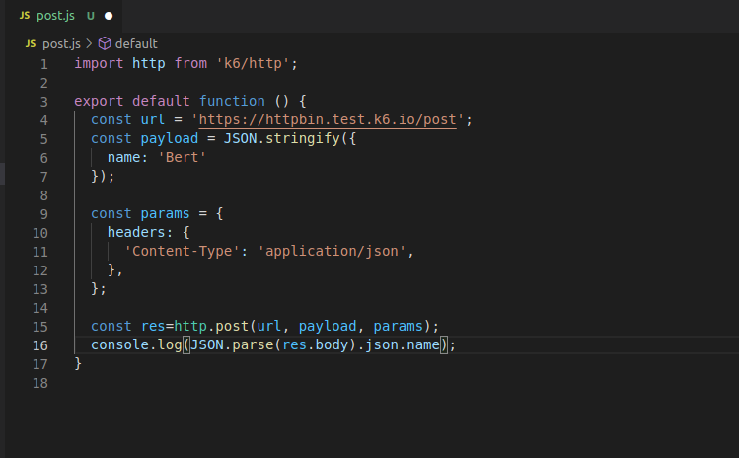Click 'res.body' on line 16

point(316,344)
